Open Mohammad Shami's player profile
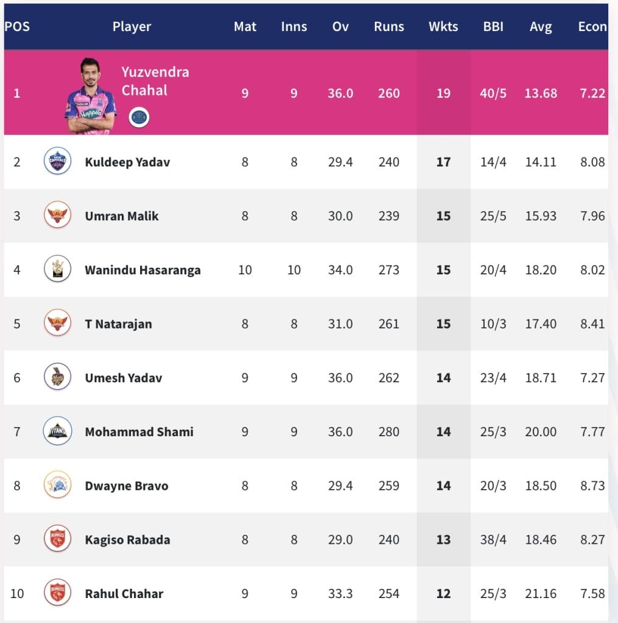The width and height of the screenshot is (618, 623). point(139,432)
